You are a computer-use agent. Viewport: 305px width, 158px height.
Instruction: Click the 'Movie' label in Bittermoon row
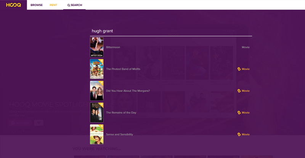(x=246, y=47)
